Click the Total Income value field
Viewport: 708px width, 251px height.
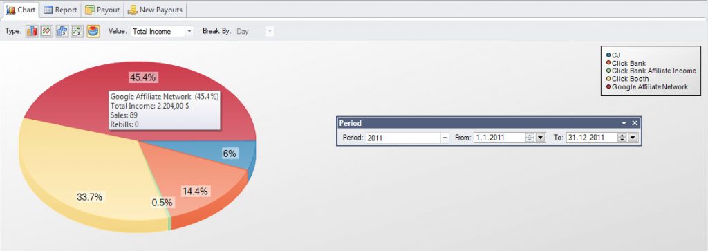158,32
